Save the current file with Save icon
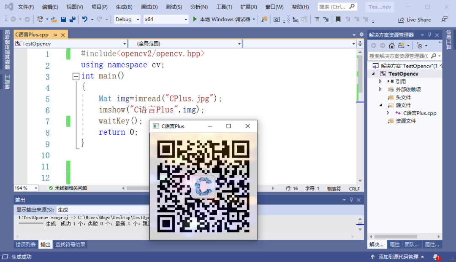Viewport: 456px width, 262px height. [63, 19]
